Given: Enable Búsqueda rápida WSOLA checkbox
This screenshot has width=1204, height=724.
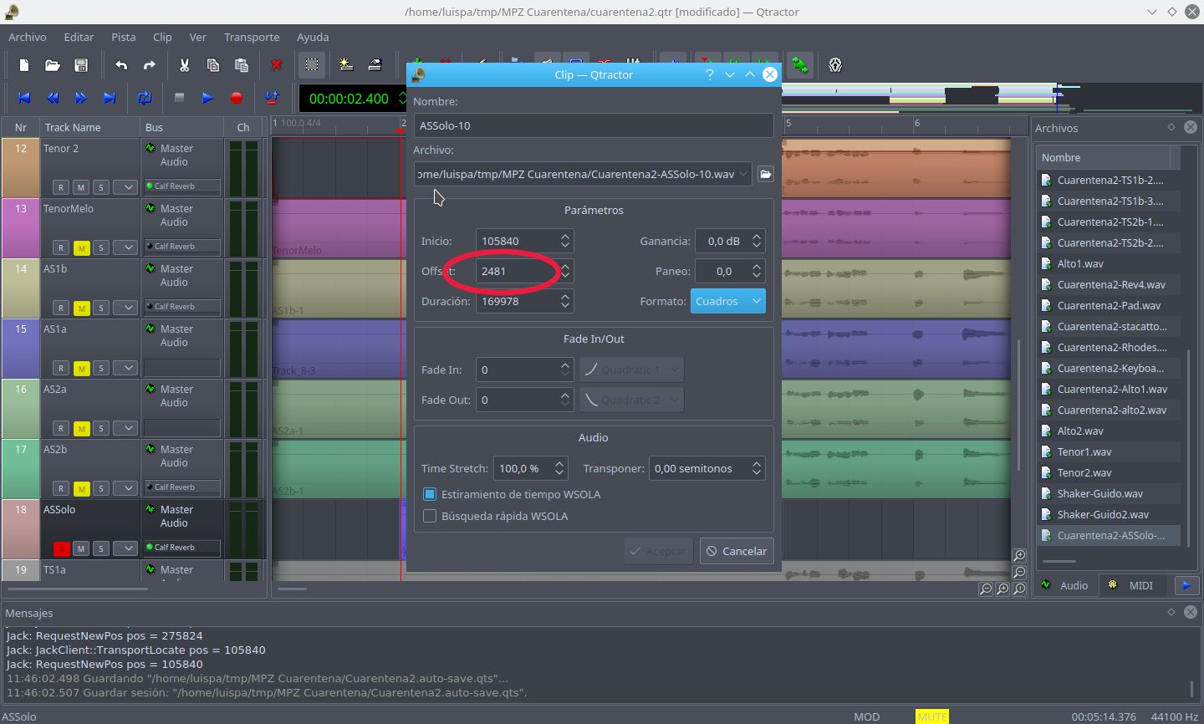Looking at the screenshot, I should click(430, 516).
